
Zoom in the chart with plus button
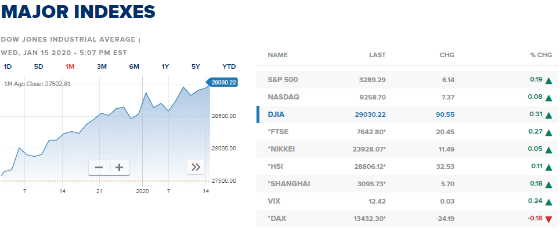point(120,167)
